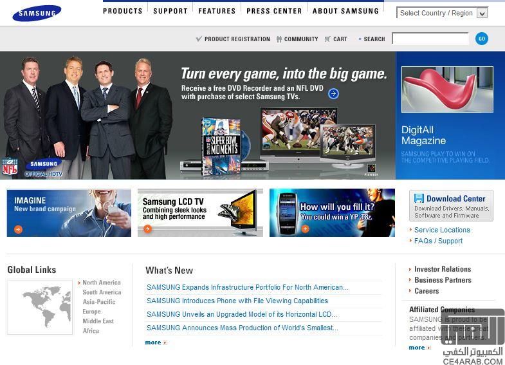The height and width of the screenshot is (365, 505).
Task: Click the blue GO search button
Action: pos(481,39)
